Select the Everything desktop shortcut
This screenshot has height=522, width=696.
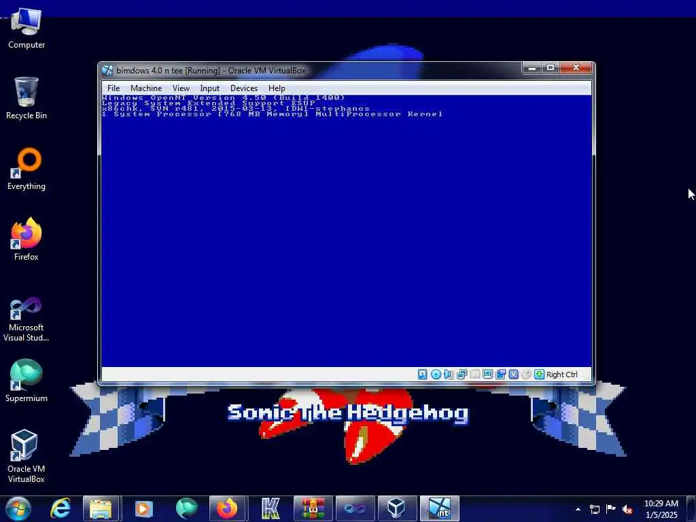tap(27, 169)
